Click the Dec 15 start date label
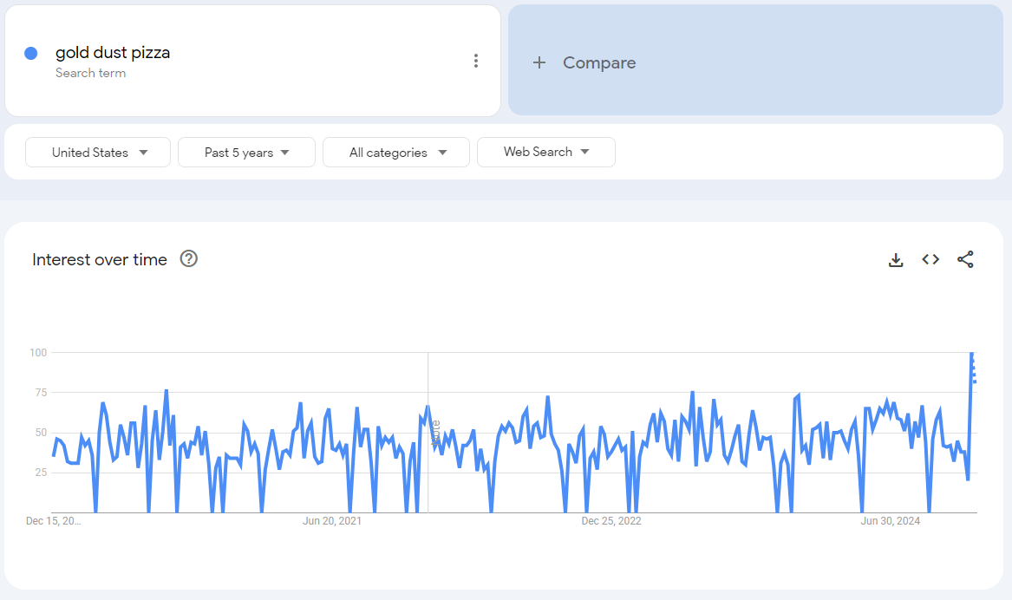1012x600 pixels. [x=54, y=520]
